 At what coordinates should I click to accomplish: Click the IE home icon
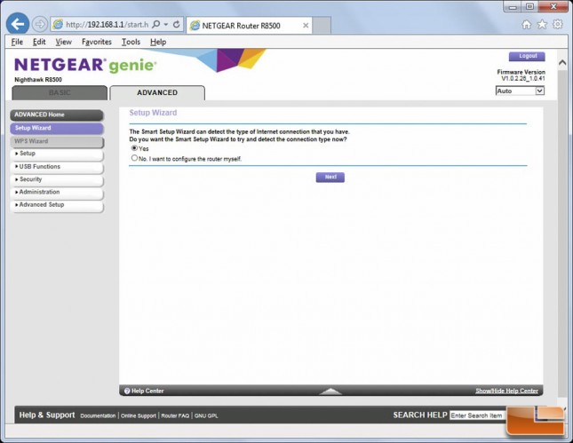pyautogui.click(x=526, y=25)
